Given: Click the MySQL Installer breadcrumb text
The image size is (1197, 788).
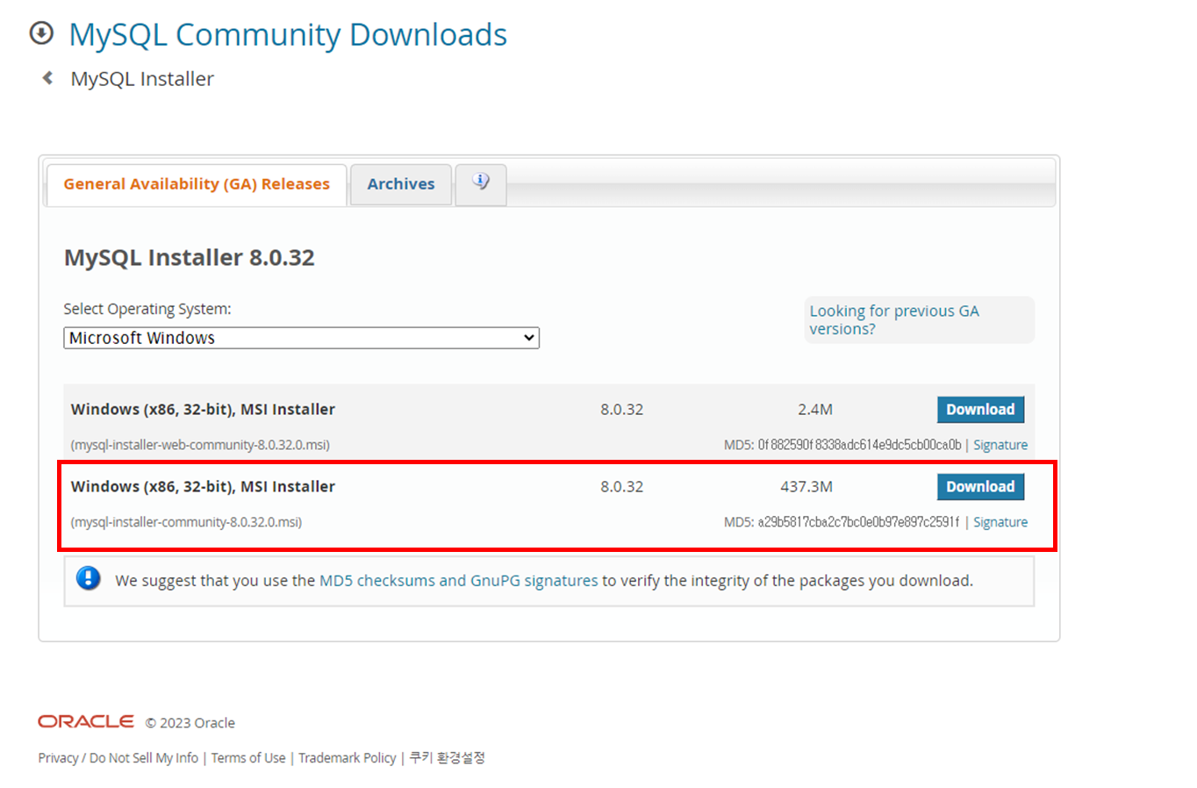Looking at the screenshot, I should (142, 79).
